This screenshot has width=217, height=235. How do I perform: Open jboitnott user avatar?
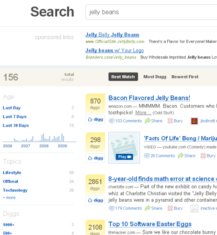click(194, 121)
